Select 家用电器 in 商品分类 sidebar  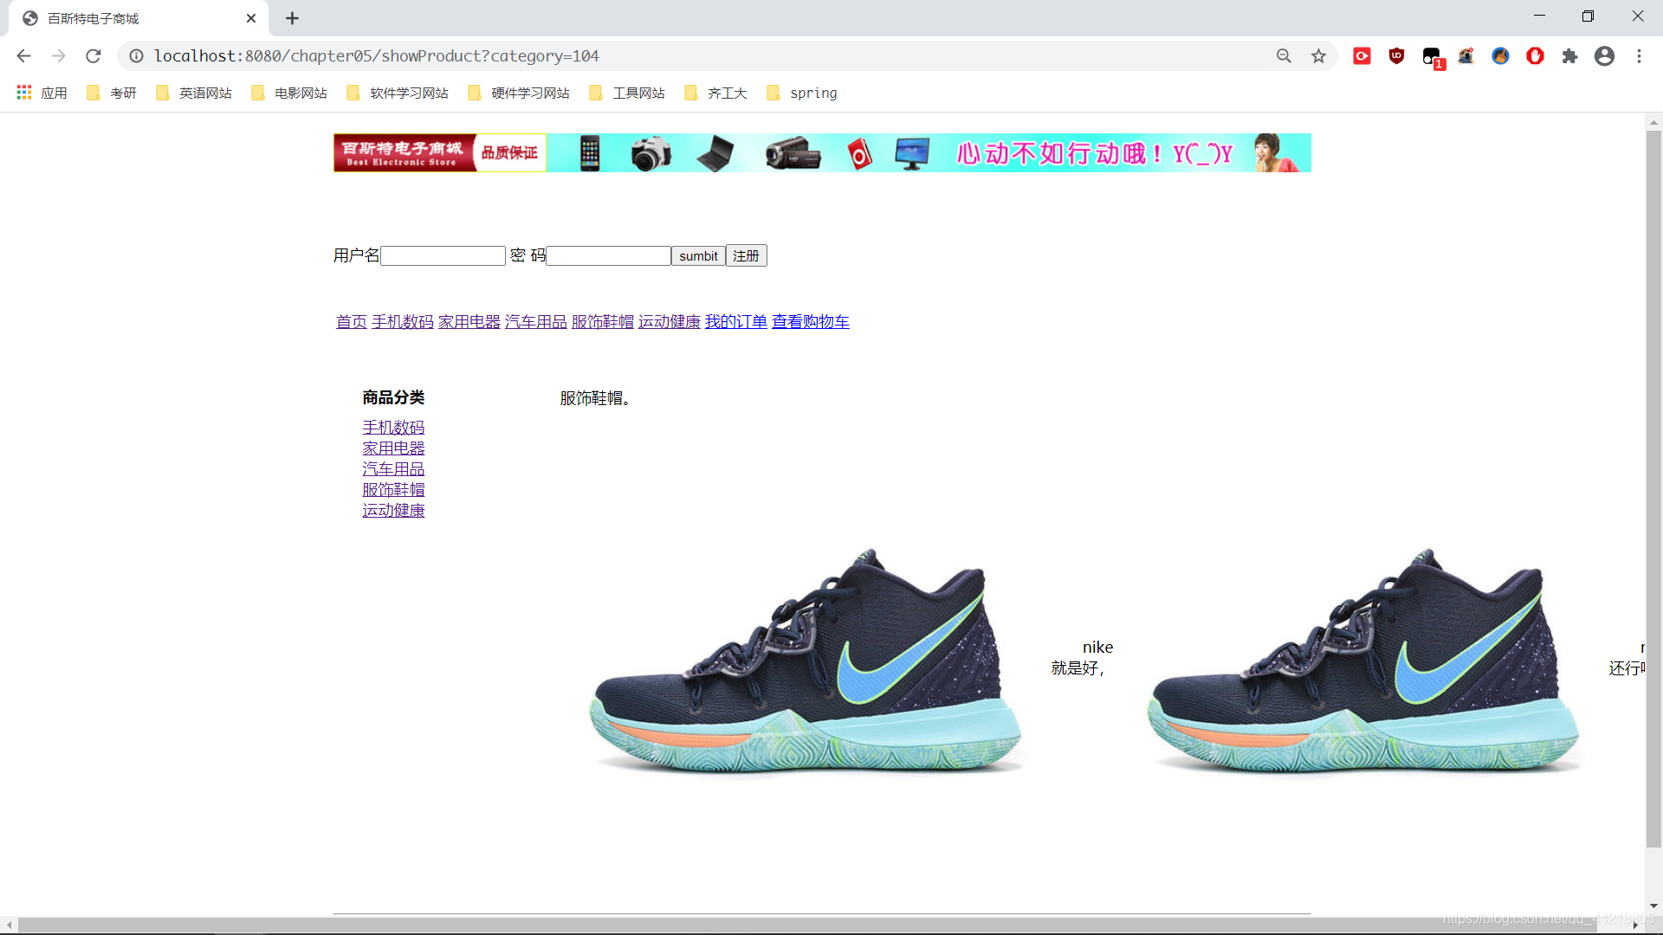pyautogui.click(x=393, y=448)
